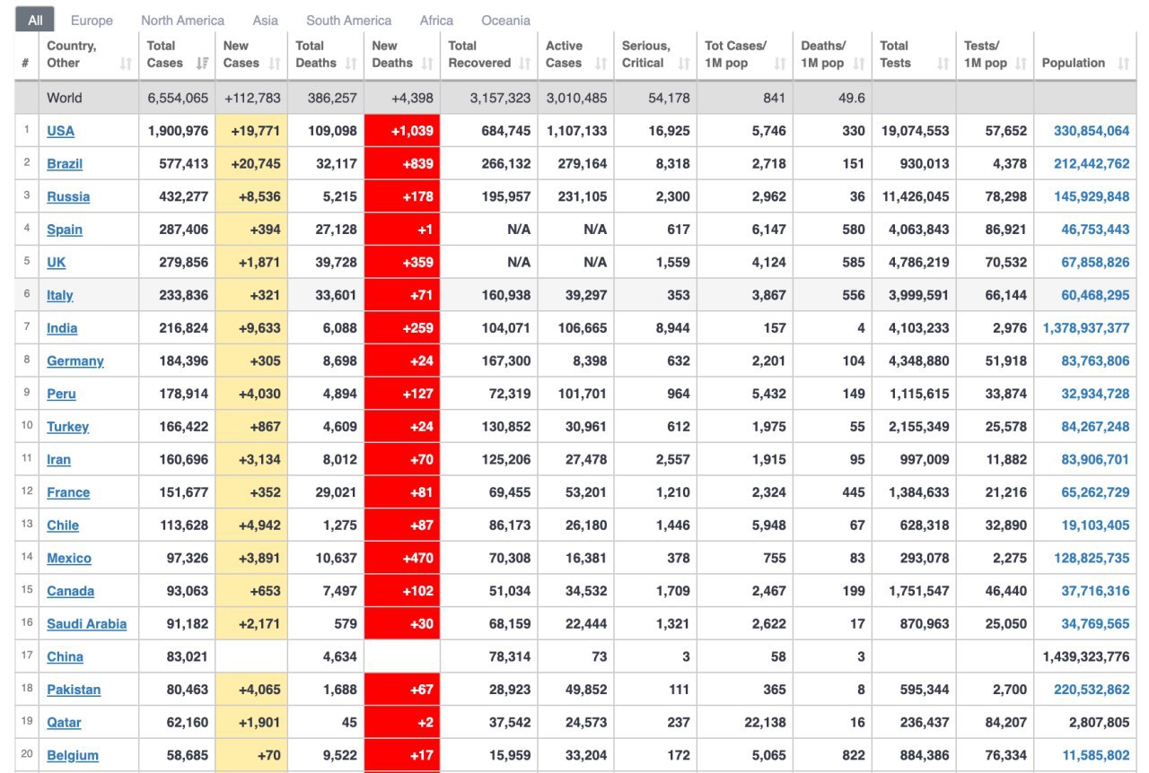Open the Belgium country link
This screenshot has height=773, width=1149.
tap(73, 756)
